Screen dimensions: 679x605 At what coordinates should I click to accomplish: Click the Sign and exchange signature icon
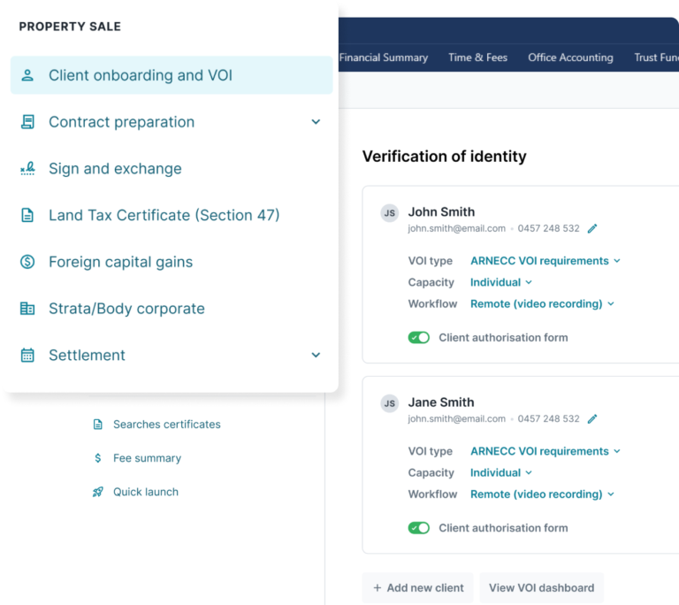tap(27, 169)
